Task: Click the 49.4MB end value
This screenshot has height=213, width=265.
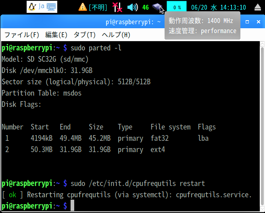Action: click(x=71, y=138)
